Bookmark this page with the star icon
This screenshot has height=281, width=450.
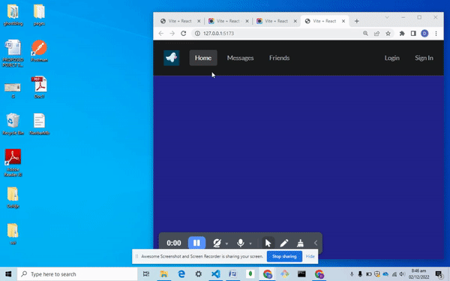[388, 33]
